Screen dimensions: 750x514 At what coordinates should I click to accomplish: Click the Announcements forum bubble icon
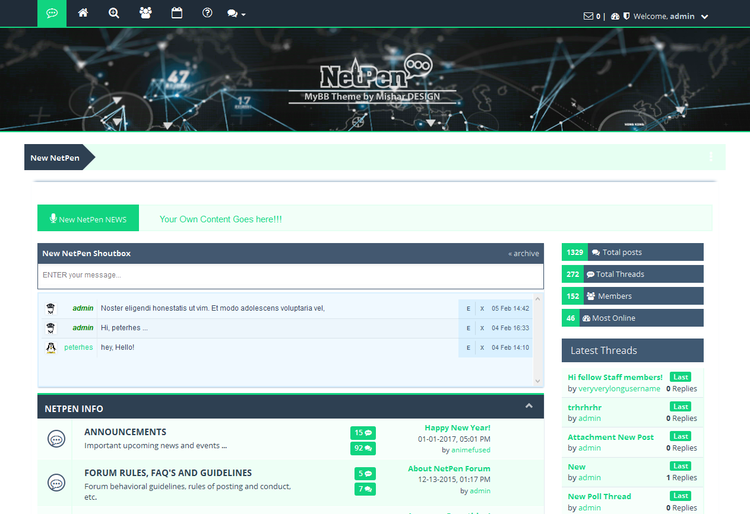(x=56, y=440)
